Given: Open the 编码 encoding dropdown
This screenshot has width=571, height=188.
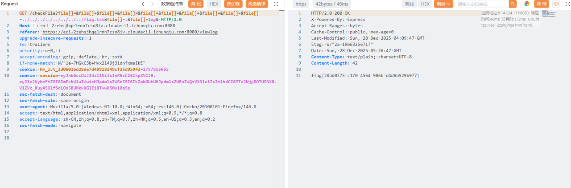Looking at the screenshot, I should coord(443,4).
